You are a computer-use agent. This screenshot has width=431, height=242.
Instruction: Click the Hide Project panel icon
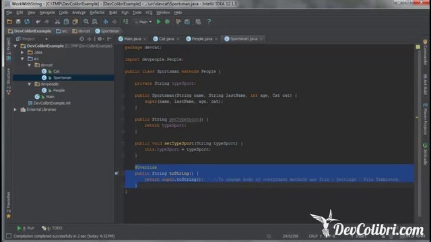(x=109, y=39)
